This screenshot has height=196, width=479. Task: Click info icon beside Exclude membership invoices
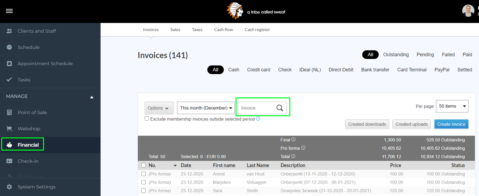tap(258, 119)
